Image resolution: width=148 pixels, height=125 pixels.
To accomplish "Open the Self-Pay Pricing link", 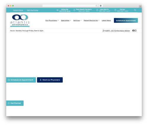I will [33, 10].
